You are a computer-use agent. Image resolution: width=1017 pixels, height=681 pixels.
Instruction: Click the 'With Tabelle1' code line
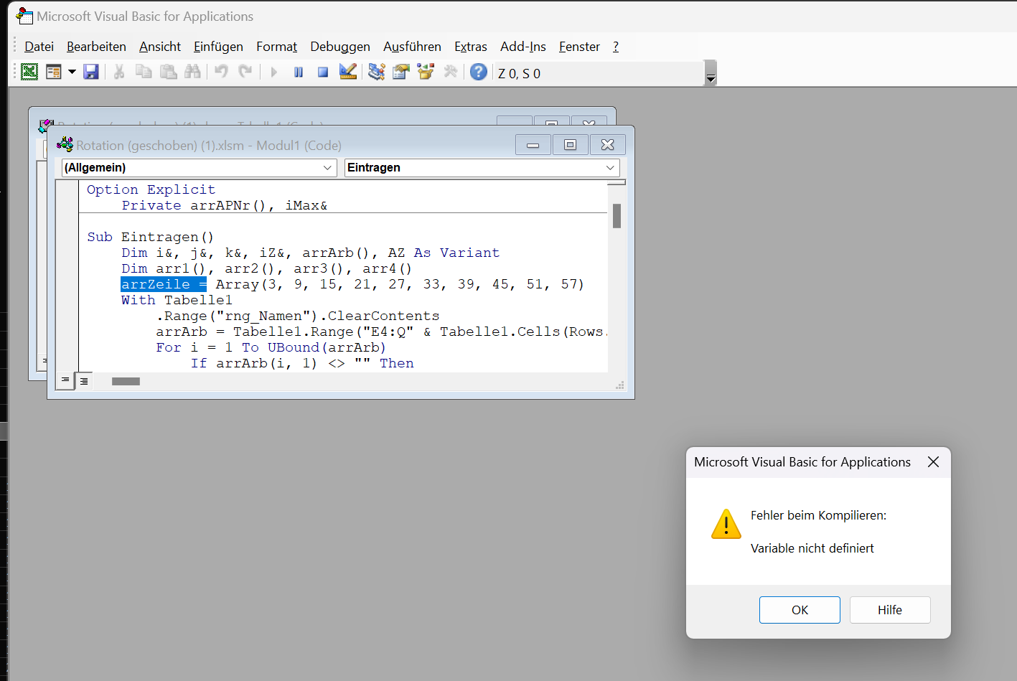tap(177, 300)
